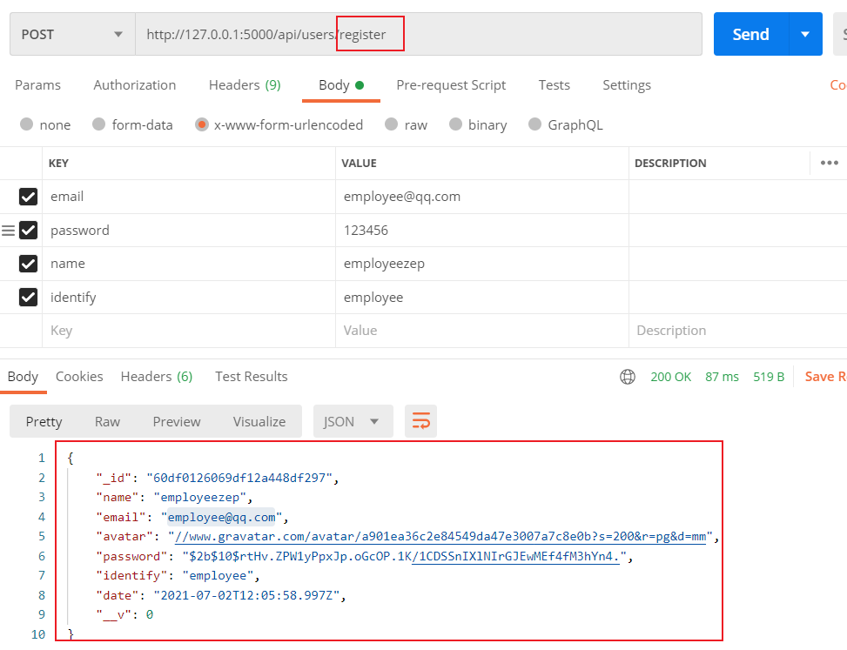
Task: Open the gravatar avatar URL link
Action: (x=440, y=537)
